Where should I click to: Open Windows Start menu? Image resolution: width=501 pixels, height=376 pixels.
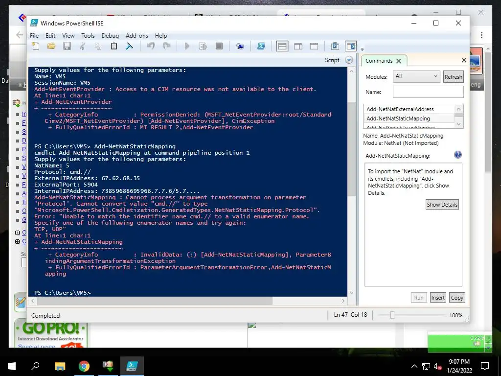pyautogui.click(x=12, y=366)
